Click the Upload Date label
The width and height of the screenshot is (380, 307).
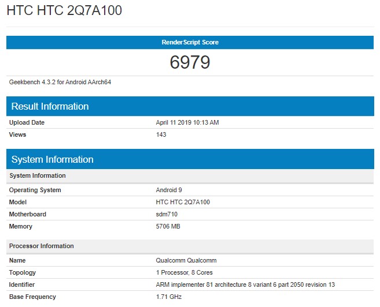pyautogui.click(x=27, y=122)
